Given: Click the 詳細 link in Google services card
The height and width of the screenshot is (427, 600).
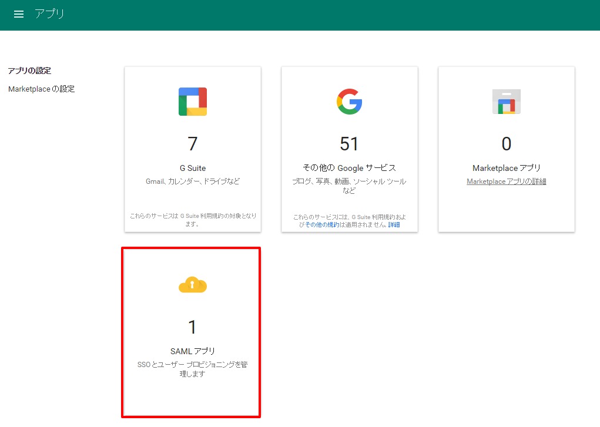Looking at the screenshot, I should pos(394,225).
